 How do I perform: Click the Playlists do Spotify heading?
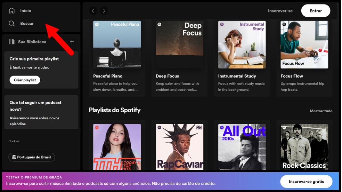click(x=115, y=110)
